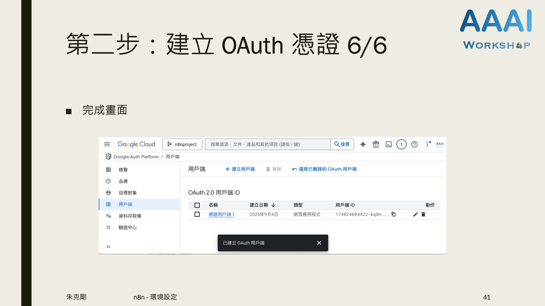Click the Gemini sparkle icon
This screenshot has width=545, height=306.
[363, 144]
